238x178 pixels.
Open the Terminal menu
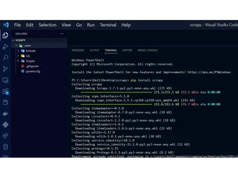pyautogui.click(x=108, y=25)
